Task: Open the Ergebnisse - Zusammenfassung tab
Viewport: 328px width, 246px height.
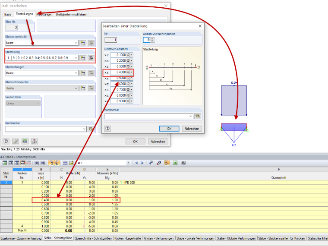Action: 21,238
